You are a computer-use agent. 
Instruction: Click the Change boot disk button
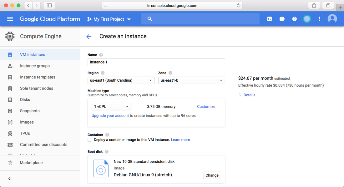tap(212, 175)
